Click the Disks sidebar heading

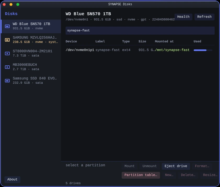(x=11, y=14)
